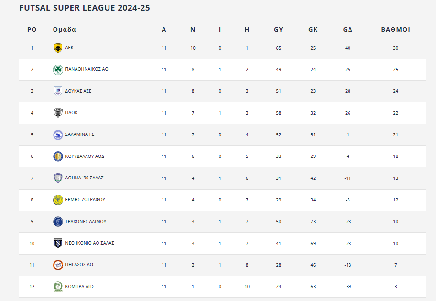Viewport: 436px width, 301px height.
Task: Click the ΤΡΑΧΩΝΕΣ ΑΛΙΜΟΥ team logo
Action: [x=58, y=222]
